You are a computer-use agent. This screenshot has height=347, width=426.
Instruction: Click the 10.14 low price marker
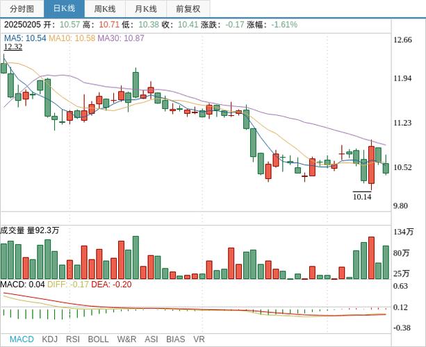[x=362, y=196]
